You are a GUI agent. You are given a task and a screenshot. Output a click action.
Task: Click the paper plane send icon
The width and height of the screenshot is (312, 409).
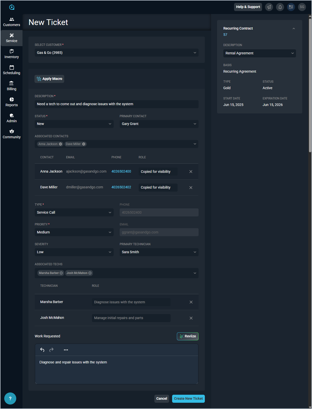[269, 7]
